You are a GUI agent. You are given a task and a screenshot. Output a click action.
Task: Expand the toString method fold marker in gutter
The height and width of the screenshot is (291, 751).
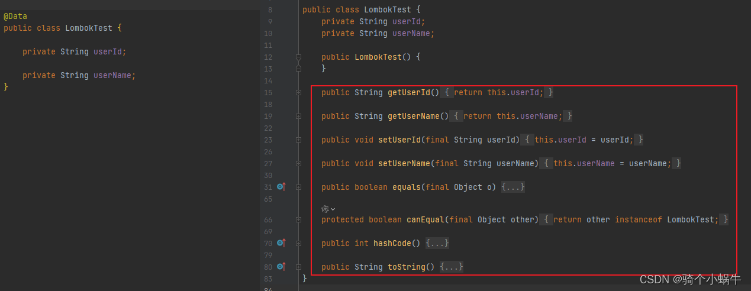(298, 267)
